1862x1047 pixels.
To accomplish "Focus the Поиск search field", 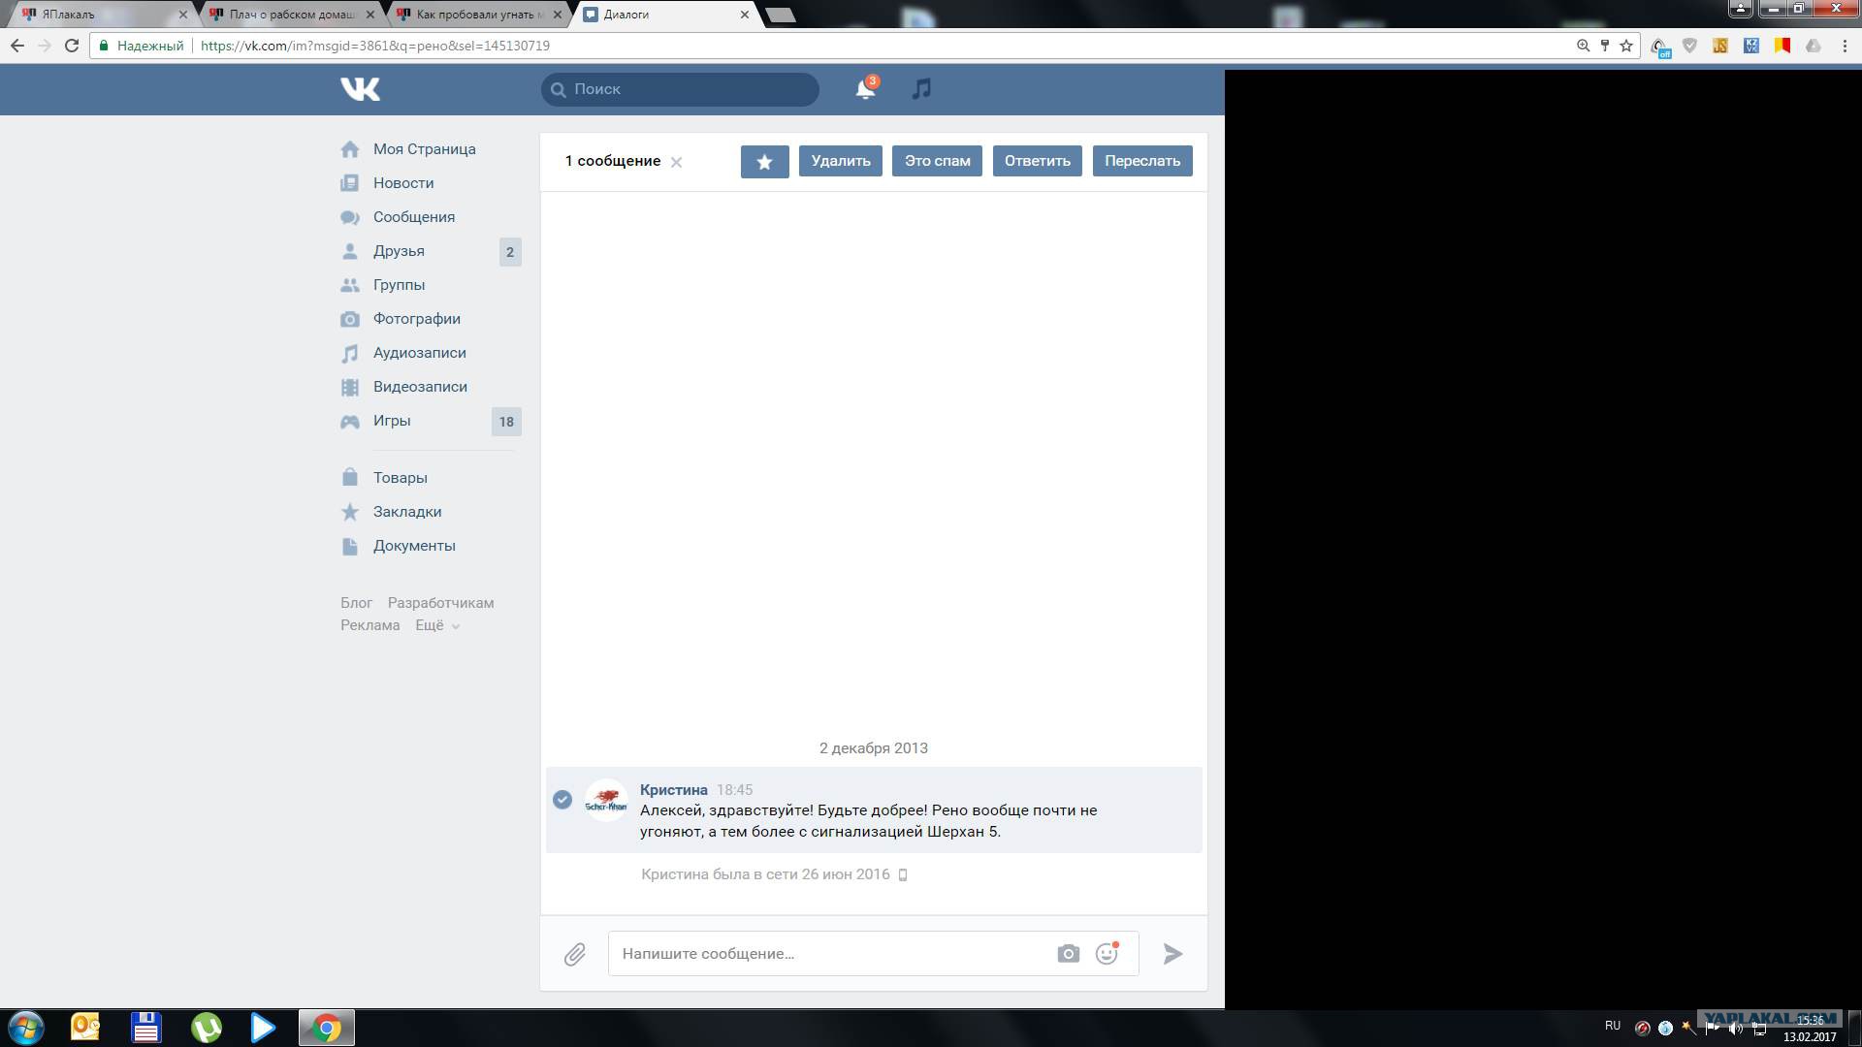I will tap(680, 89).
